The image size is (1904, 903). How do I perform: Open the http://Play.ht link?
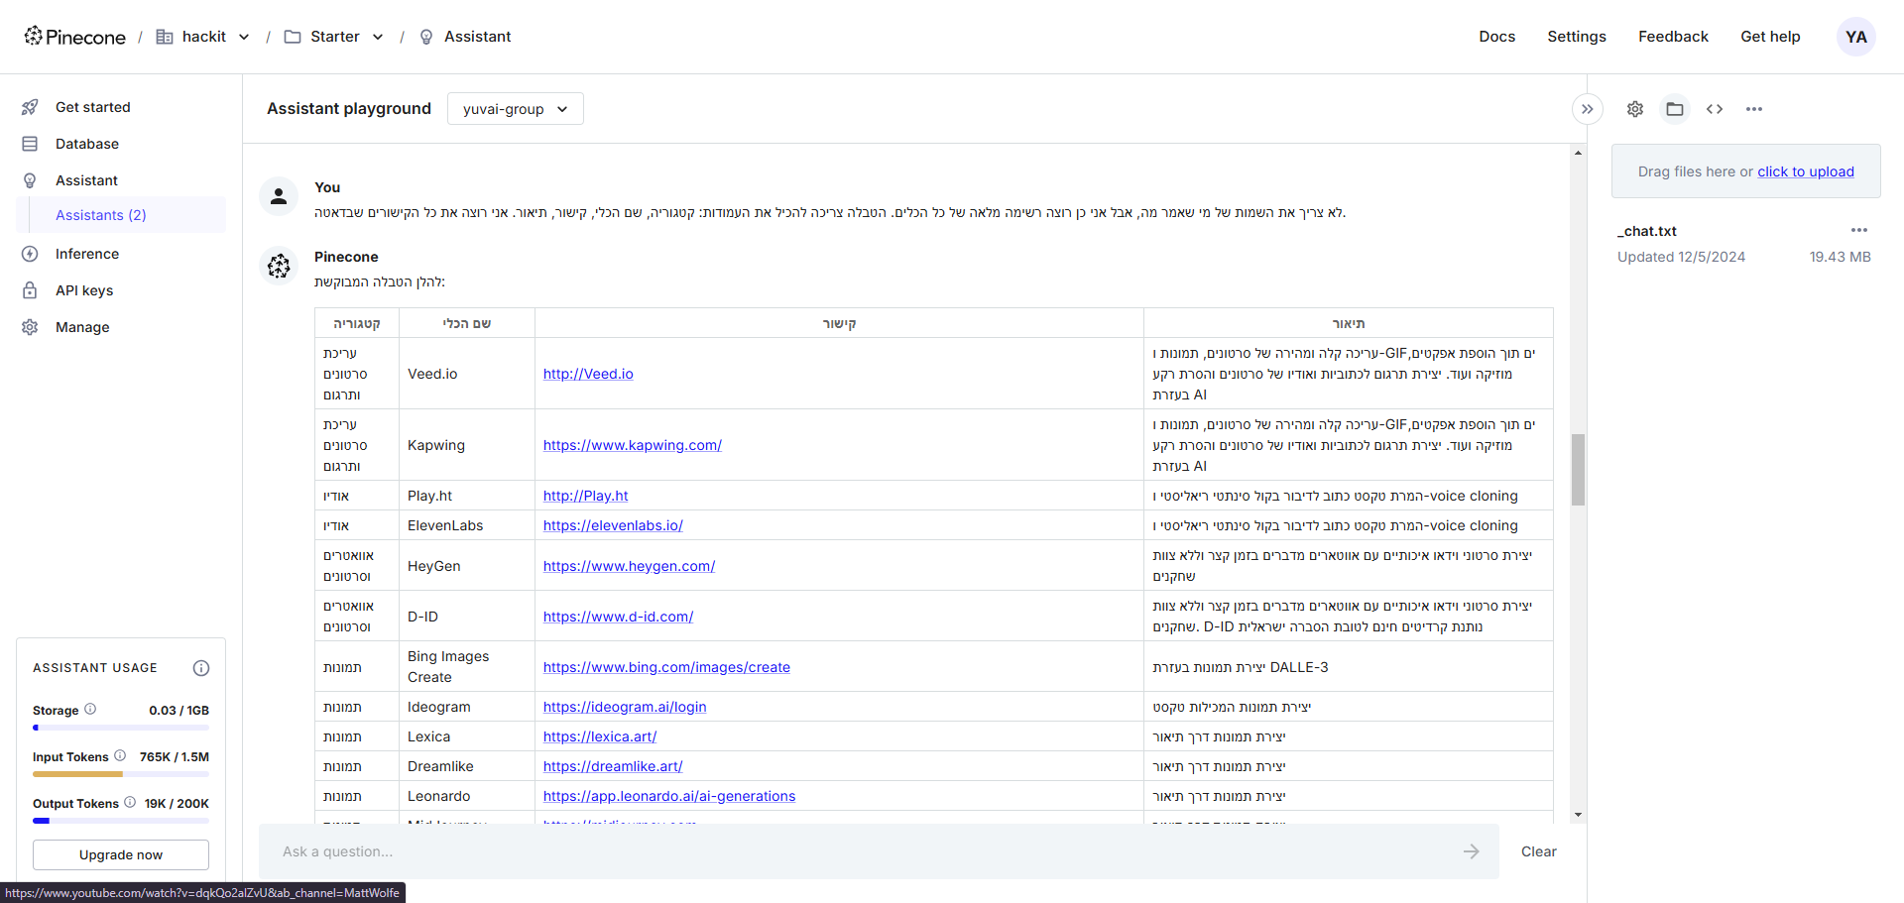pyautogui.click(x=586, y=496)
